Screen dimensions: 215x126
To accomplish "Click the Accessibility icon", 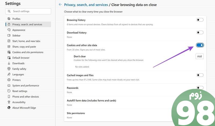I will (9, 102).
